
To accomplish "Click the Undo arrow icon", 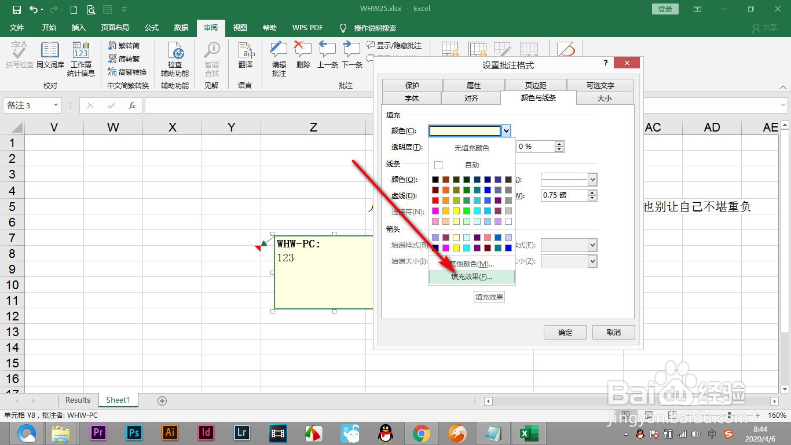I will [34, 9].
